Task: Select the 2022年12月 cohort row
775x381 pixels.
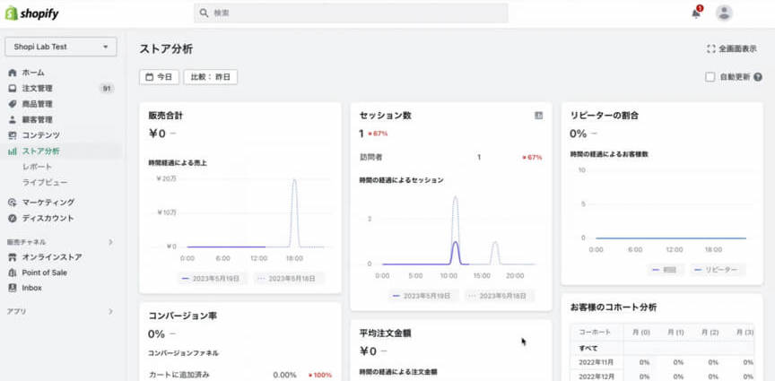Action: coord(662,376)
